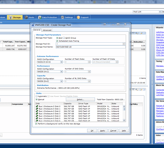Click the Apply button
The image size is (164, 148).
pyautogui.click(x=102, y=131)
